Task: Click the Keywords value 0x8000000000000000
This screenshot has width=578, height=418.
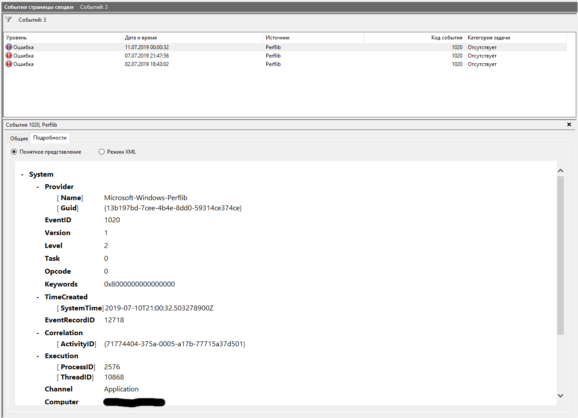Action: [x=140, y=284]
